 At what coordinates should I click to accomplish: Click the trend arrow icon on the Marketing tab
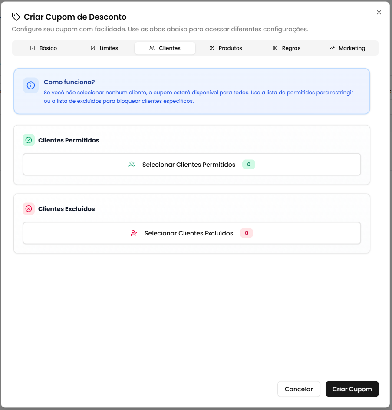[333, 48]
